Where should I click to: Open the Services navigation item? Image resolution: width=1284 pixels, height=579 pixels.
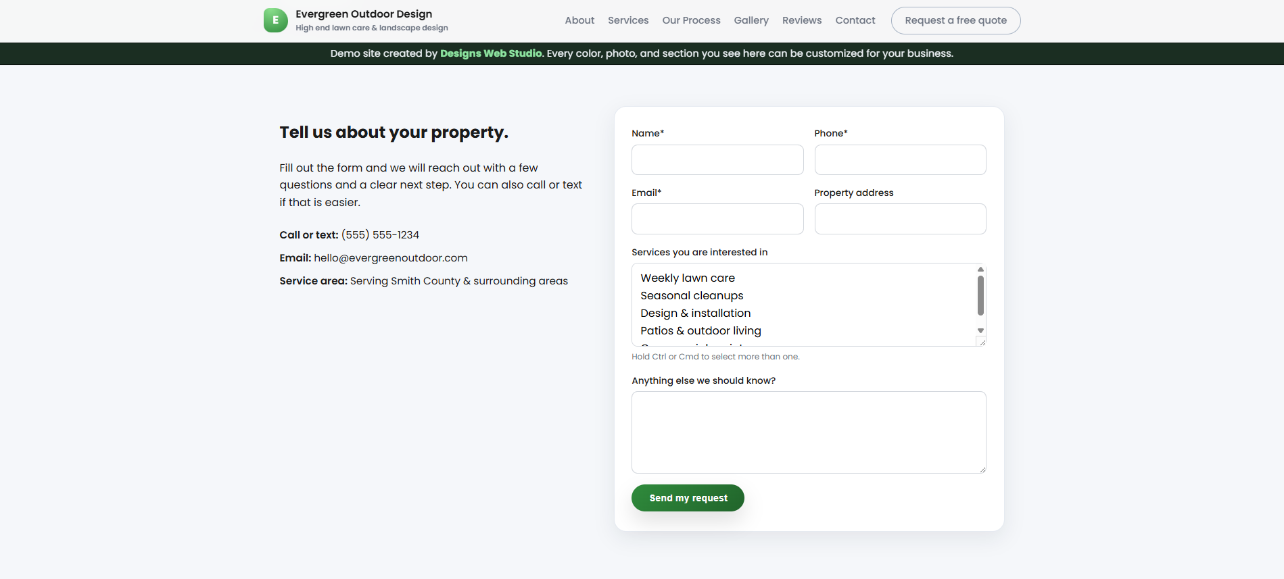[x=627, y=20]
